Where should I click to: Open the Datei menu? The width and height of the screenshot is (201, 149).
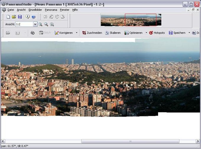pos(11,10)
